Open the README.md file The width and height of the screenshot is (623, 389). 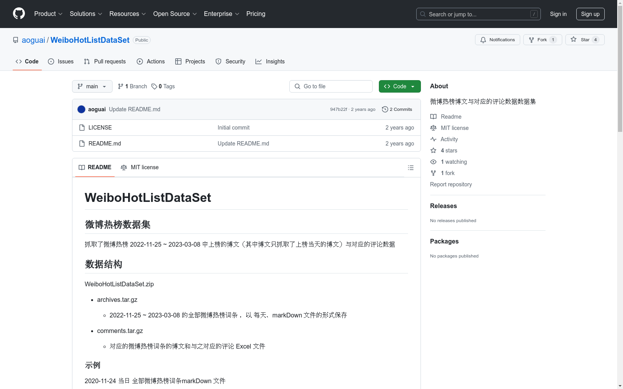click(x=105, y=144)
